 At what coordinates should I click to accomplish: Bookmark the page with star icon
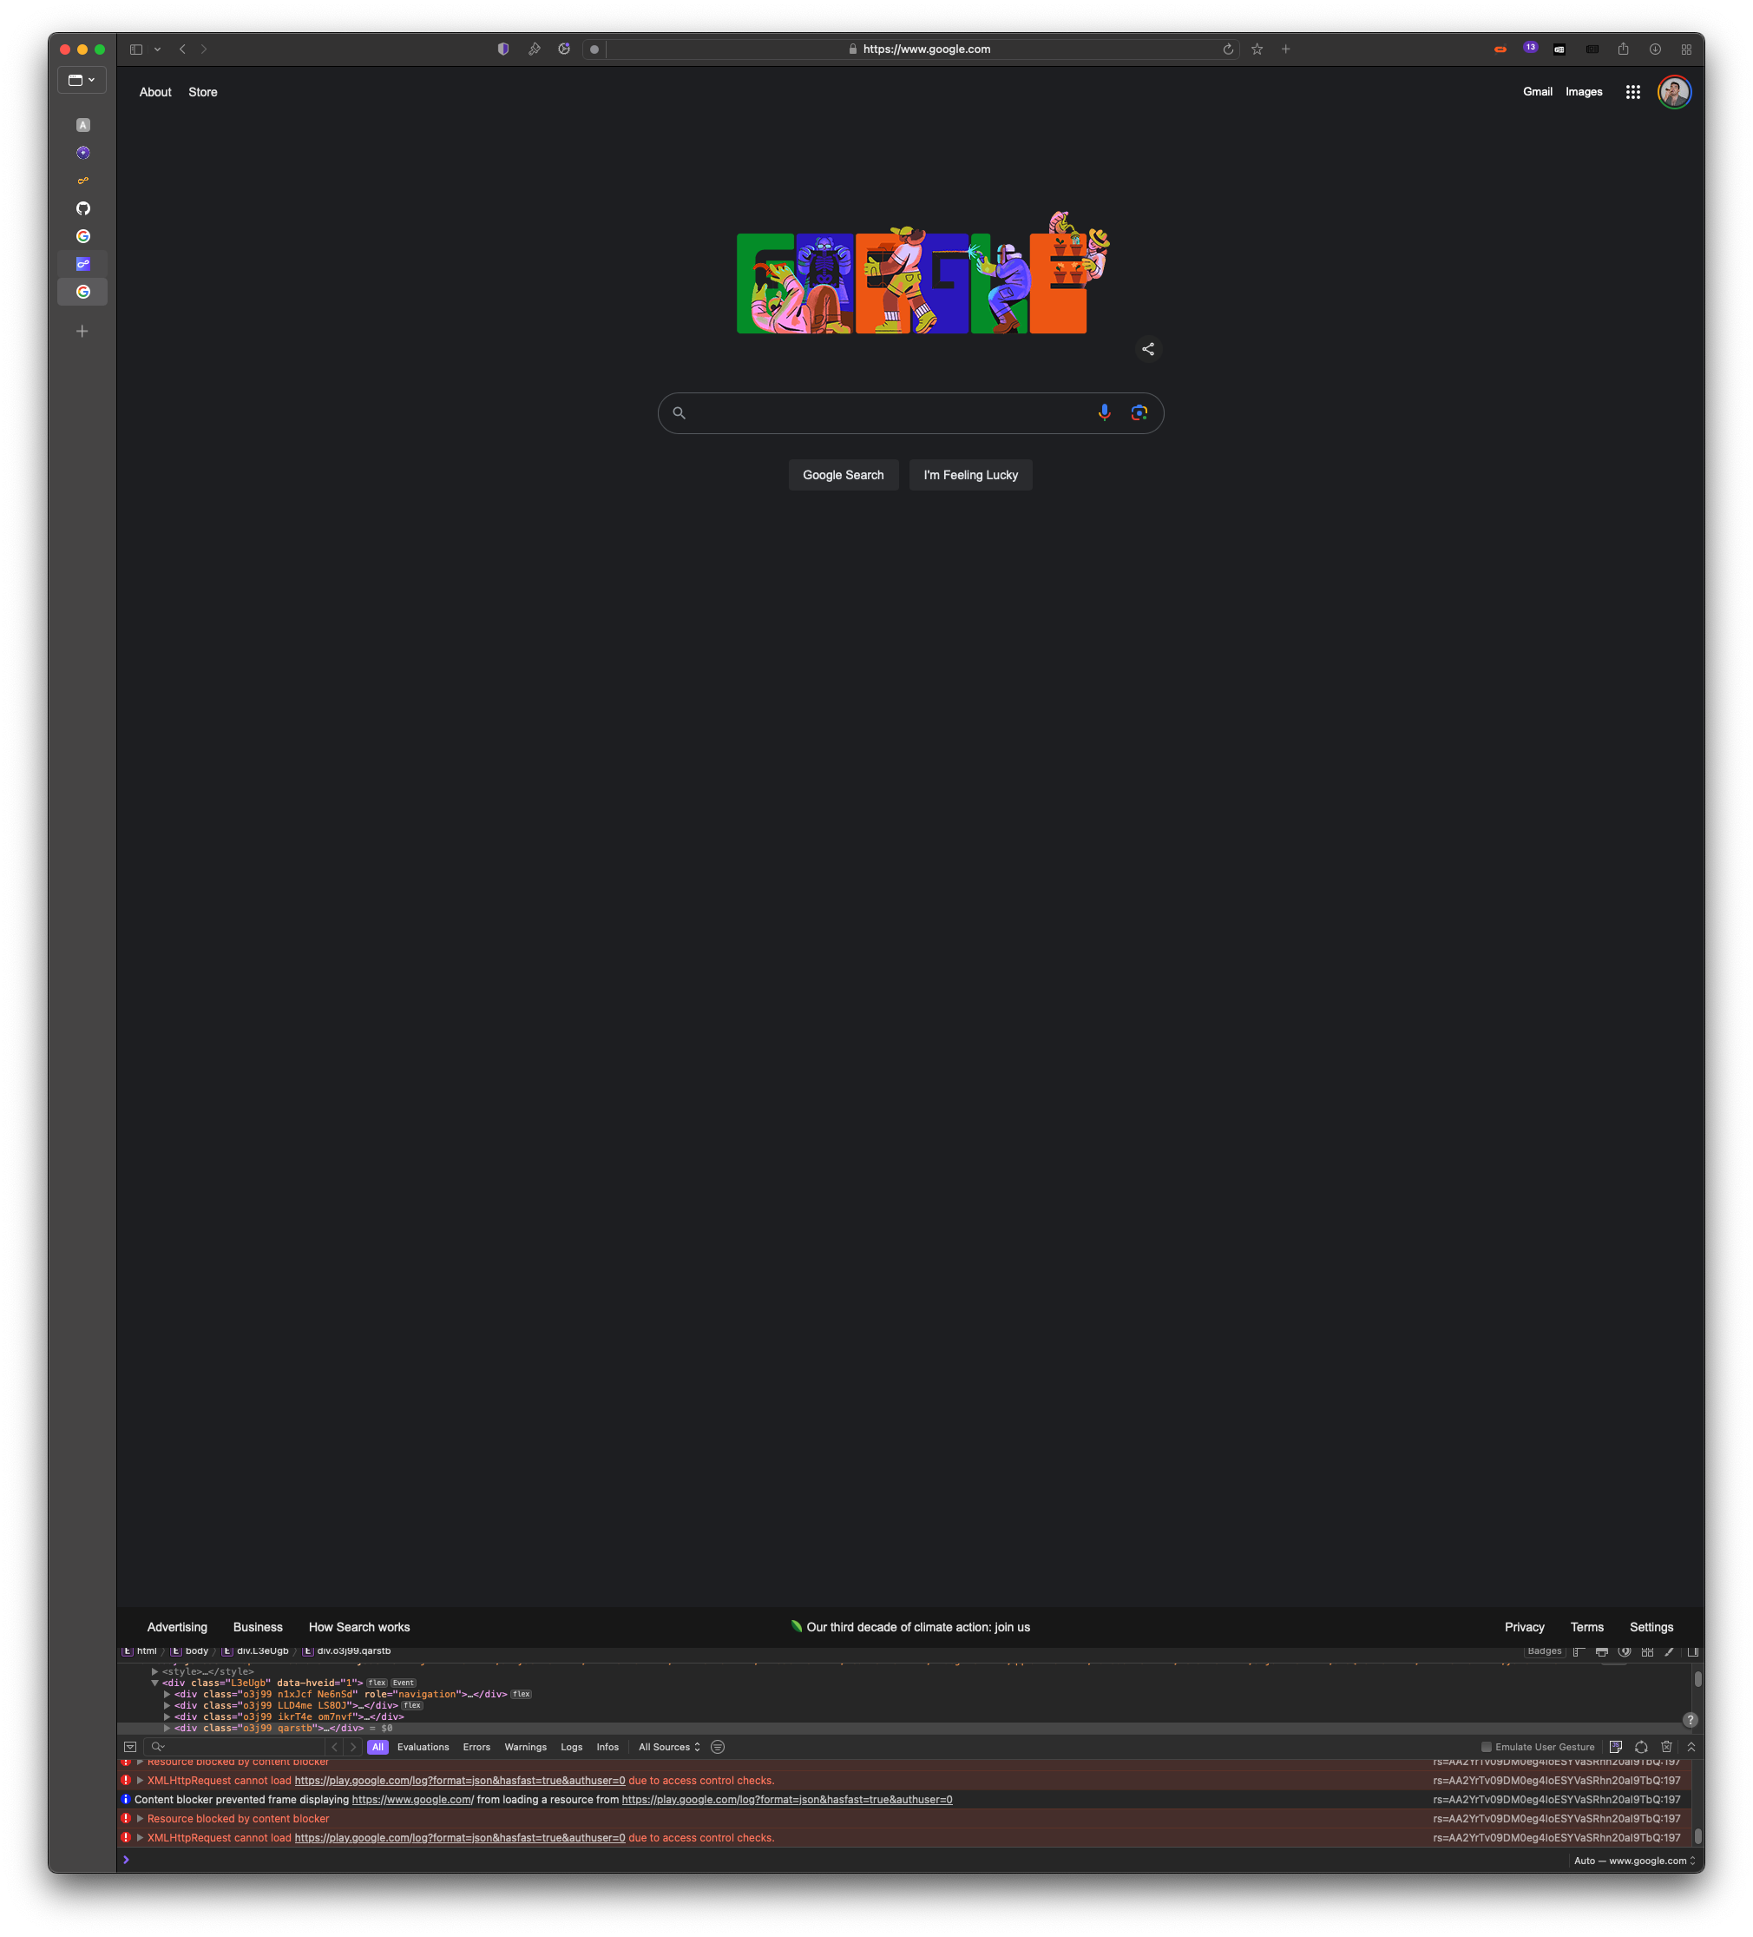1257,49
